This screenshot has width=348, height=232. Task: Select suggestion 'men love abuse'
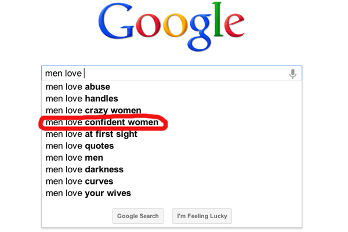click(x=172, y=87)
